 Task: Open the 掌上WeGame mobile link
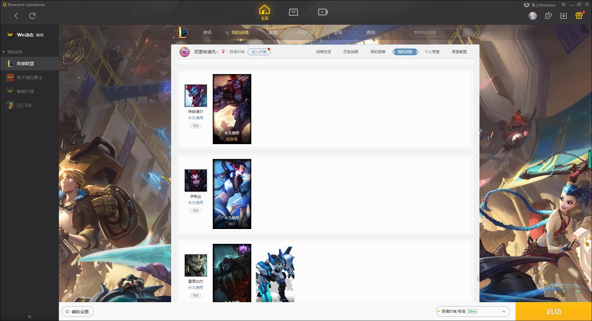(x=539, y=5)
